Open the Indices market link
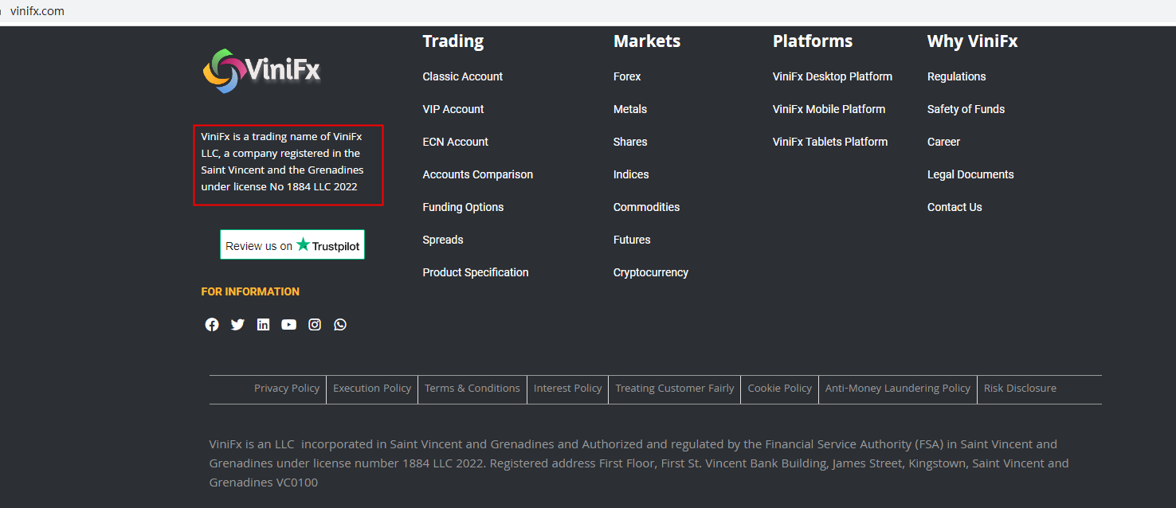 coord(631,174)
